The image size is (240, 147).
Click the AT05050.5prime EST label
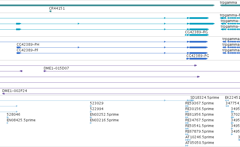(200, 143)
